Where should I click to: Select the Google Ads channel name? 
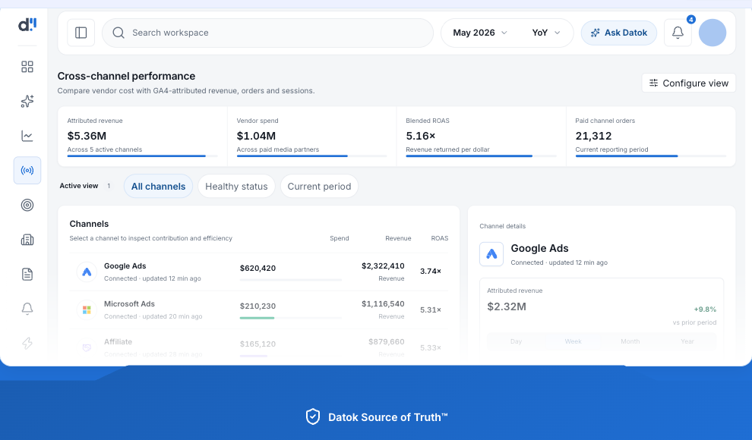(125, 266)
